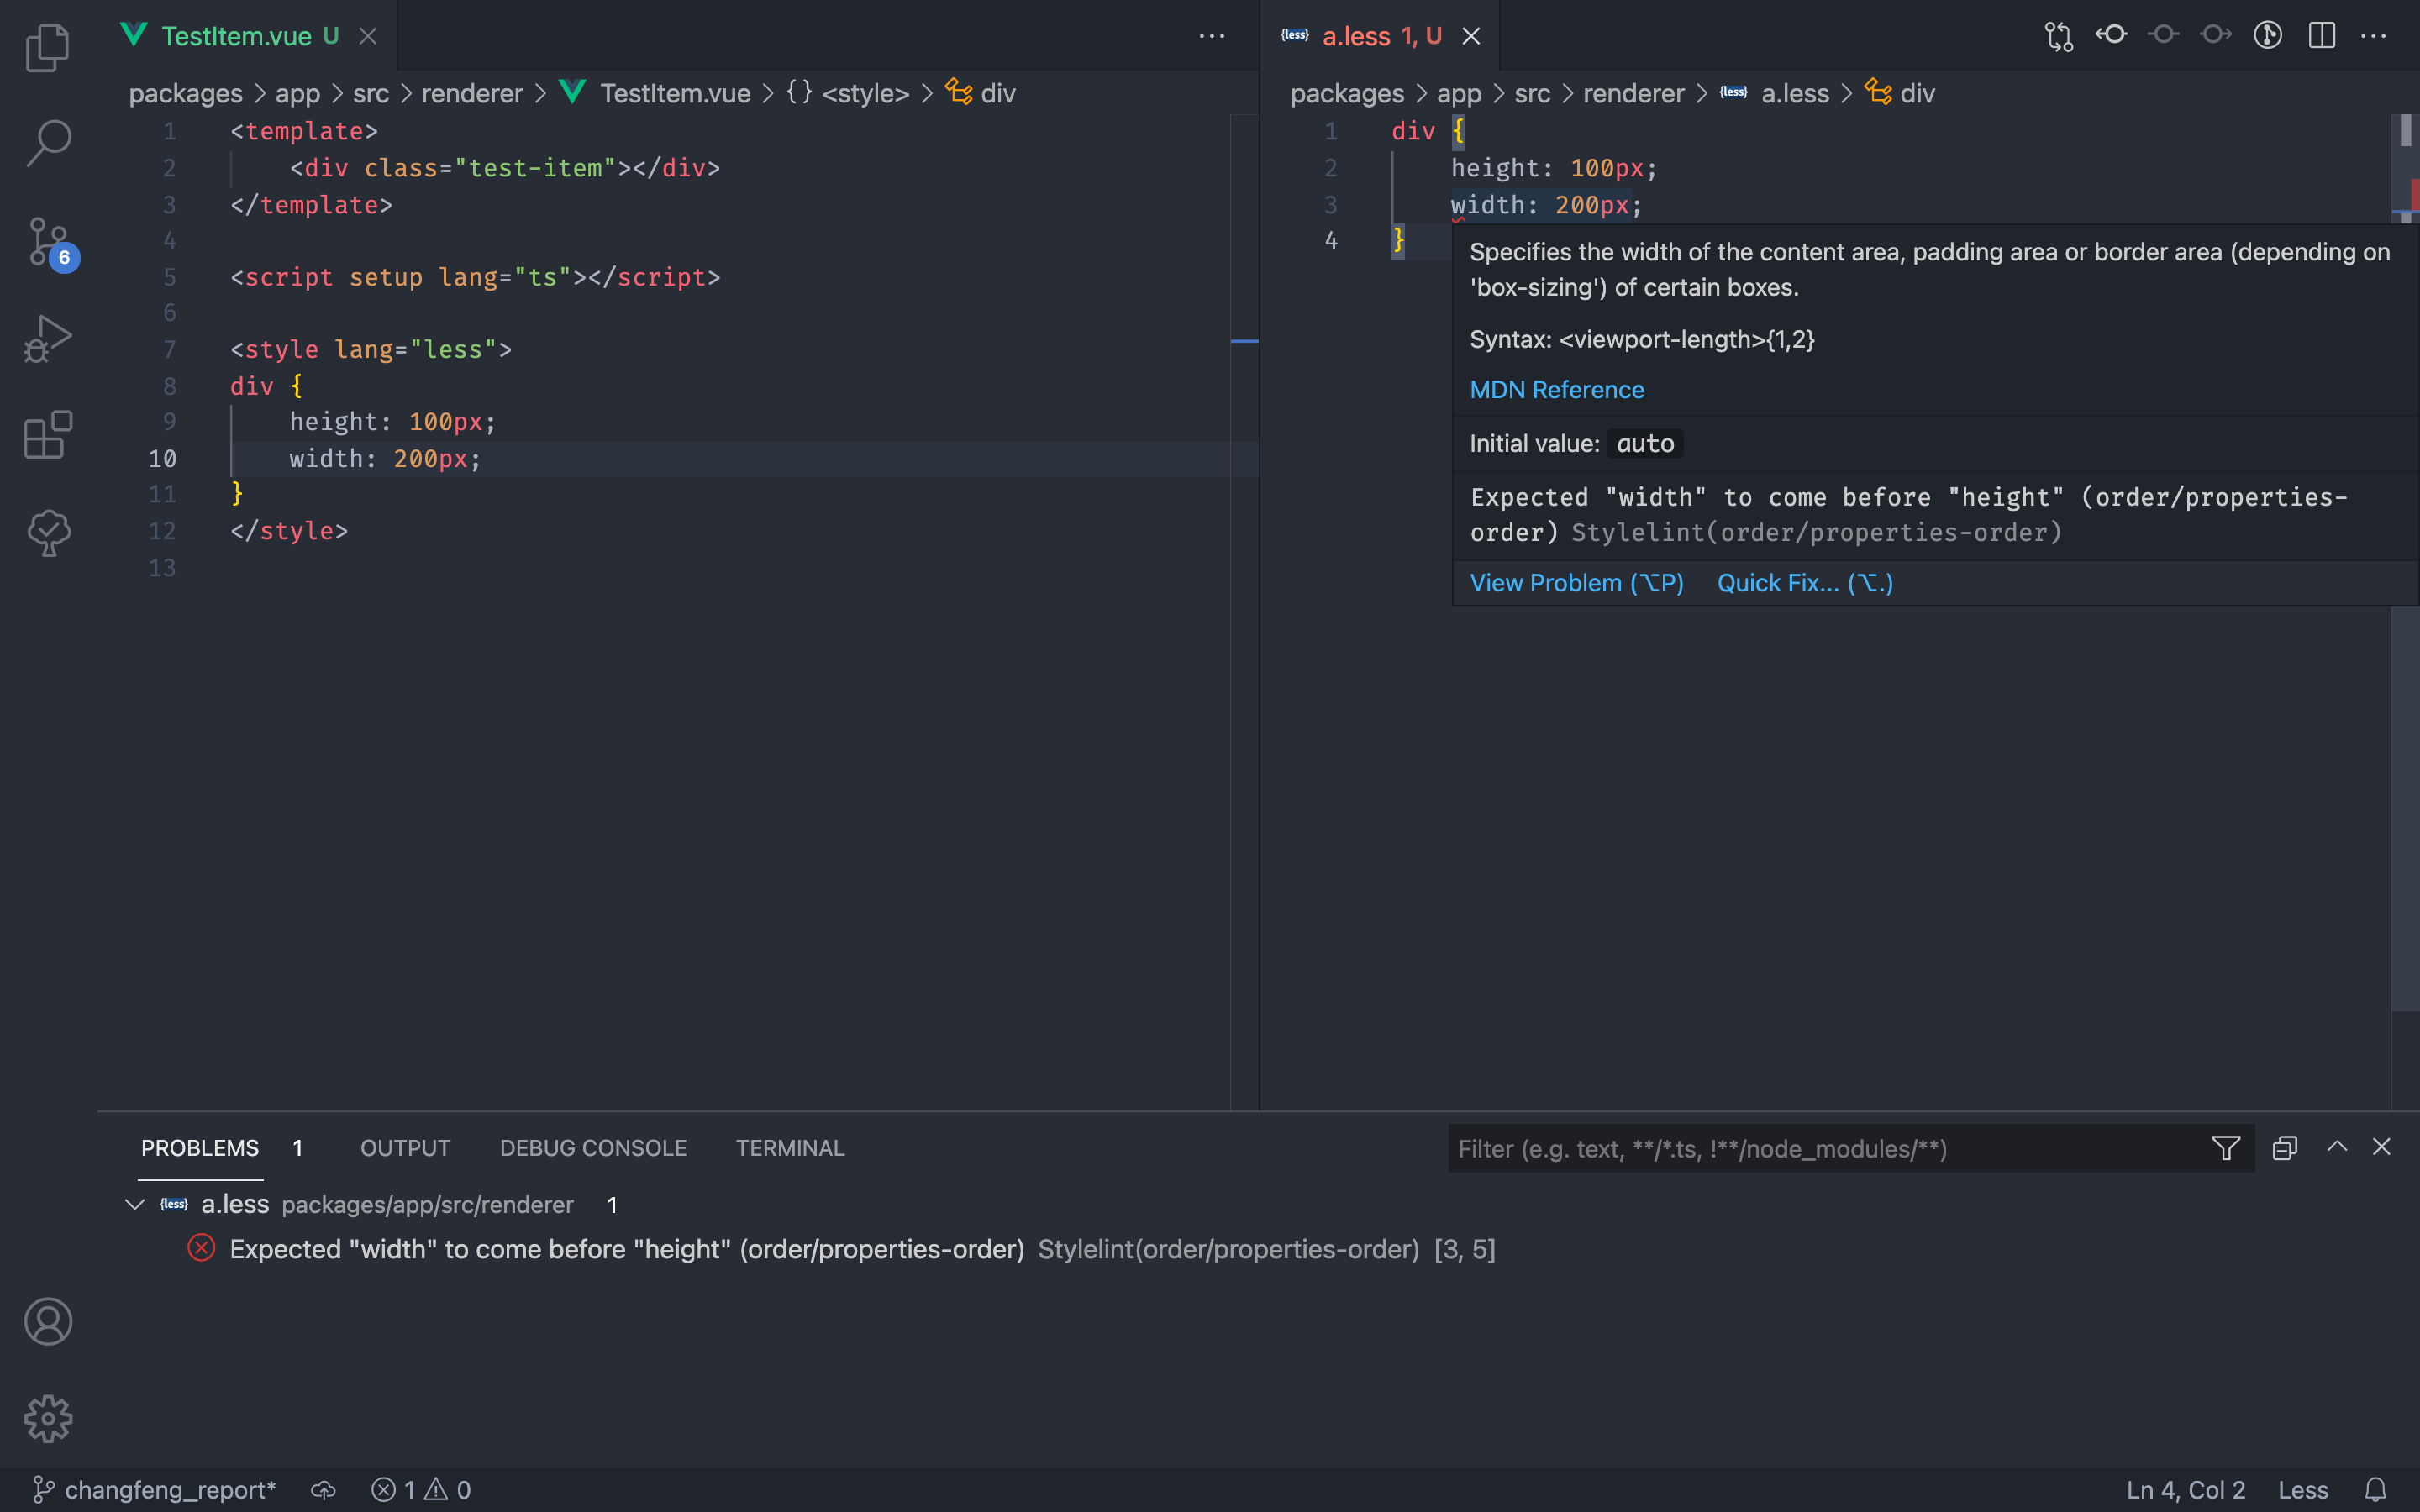
Task: Open the Extensions view
Action: click(x=47, y=435)
